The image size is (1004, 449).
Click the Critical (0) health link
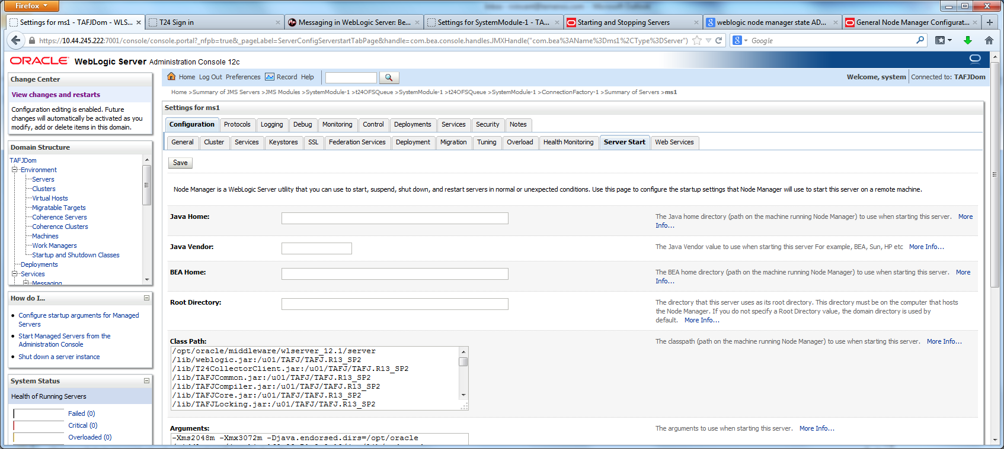[x=82, y=425]
